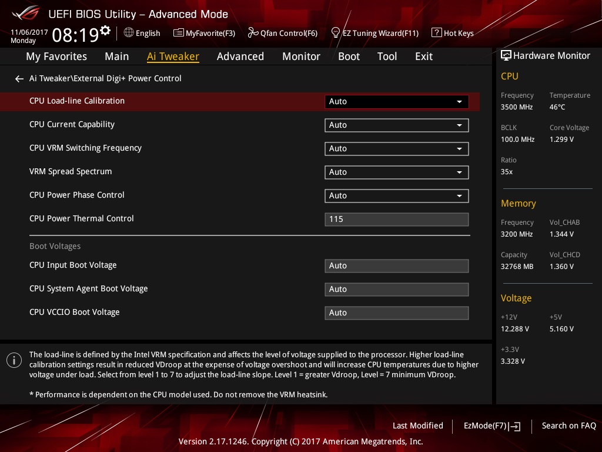The image size is (602, 452).
Task: Select the CPU Current Capability label
Action: (x=72, y=125)
